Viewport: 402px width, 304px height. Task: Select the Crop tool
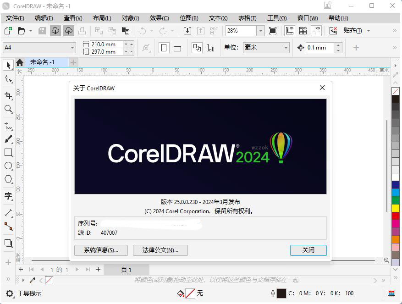[x=8, y=96]
